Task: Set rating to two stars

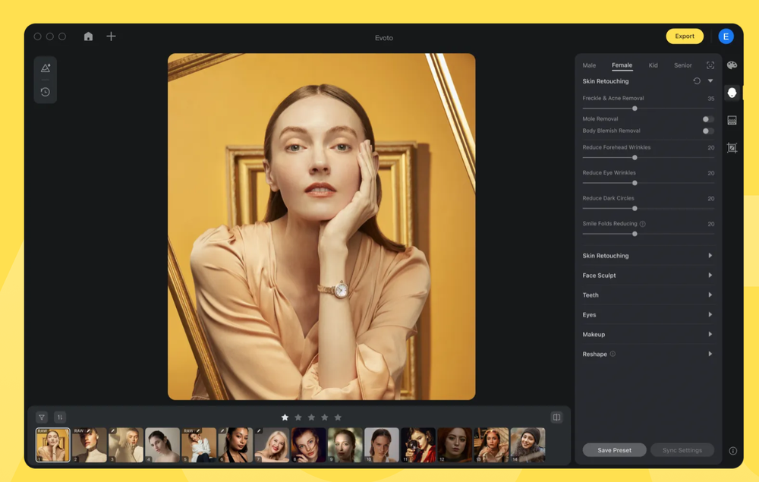Action: pyautogui.click(x=298, y=417)
